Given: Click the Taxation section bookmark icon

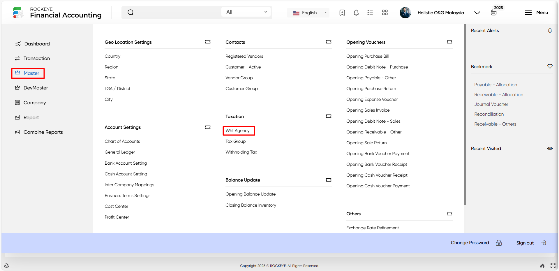Looking at the screenshot, I should [x=329, y=116].
